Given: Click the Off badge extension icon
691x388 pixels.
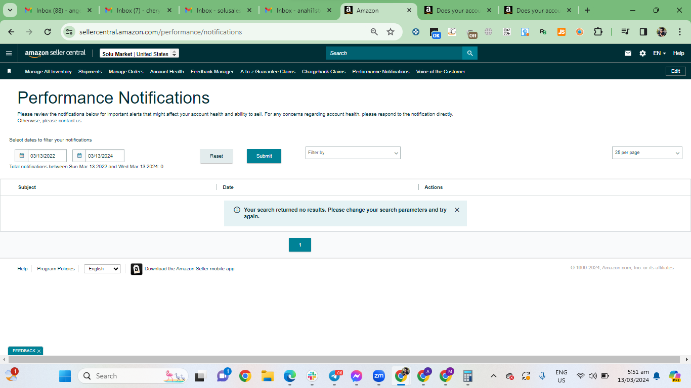Looking at the screenshot, I should point(471,33).
